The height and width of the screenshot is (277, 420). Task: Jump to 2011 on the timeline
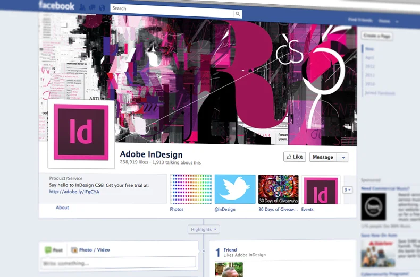370,75
